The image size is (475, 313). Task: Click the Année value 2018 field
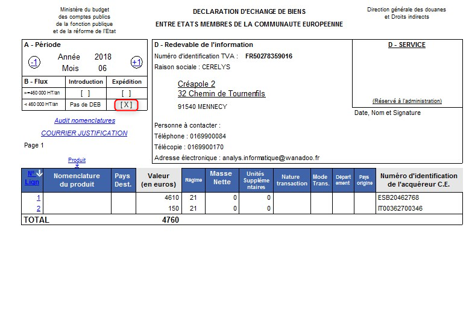tap(103, 57)
